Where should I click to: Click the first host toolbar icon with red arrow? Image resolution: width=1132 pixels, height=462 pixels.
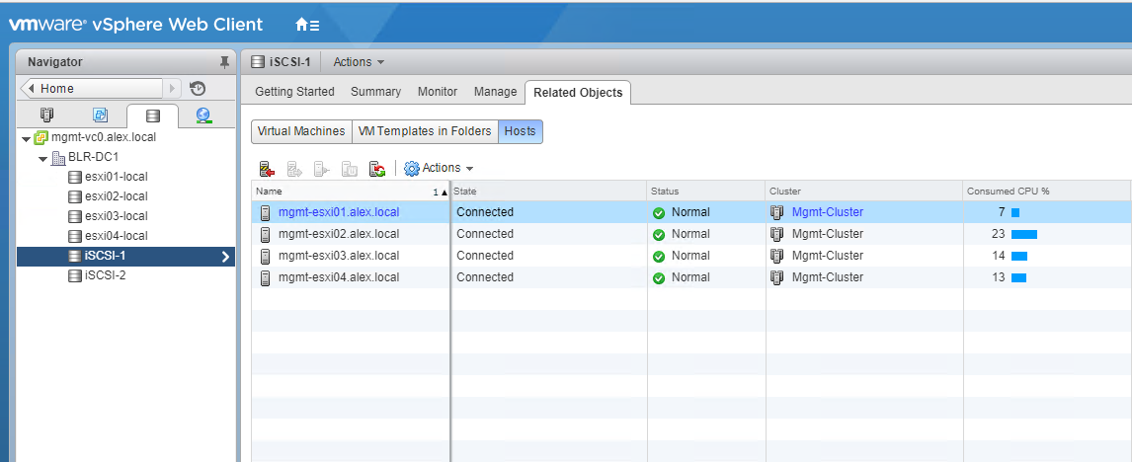point(267,169)
